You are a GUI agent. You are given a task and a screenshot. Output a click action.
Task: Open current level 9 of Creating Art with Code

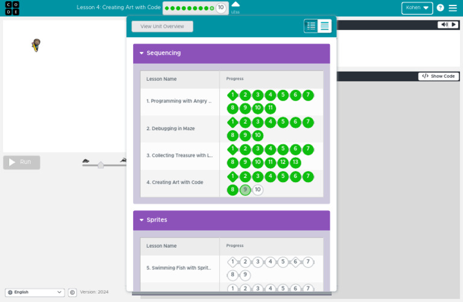[x=245, y=189]
